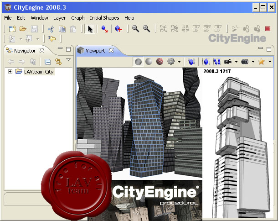Toggle dark gray sphere shading mode
This screenshot has height=221, width=278.
click(138, 62)
